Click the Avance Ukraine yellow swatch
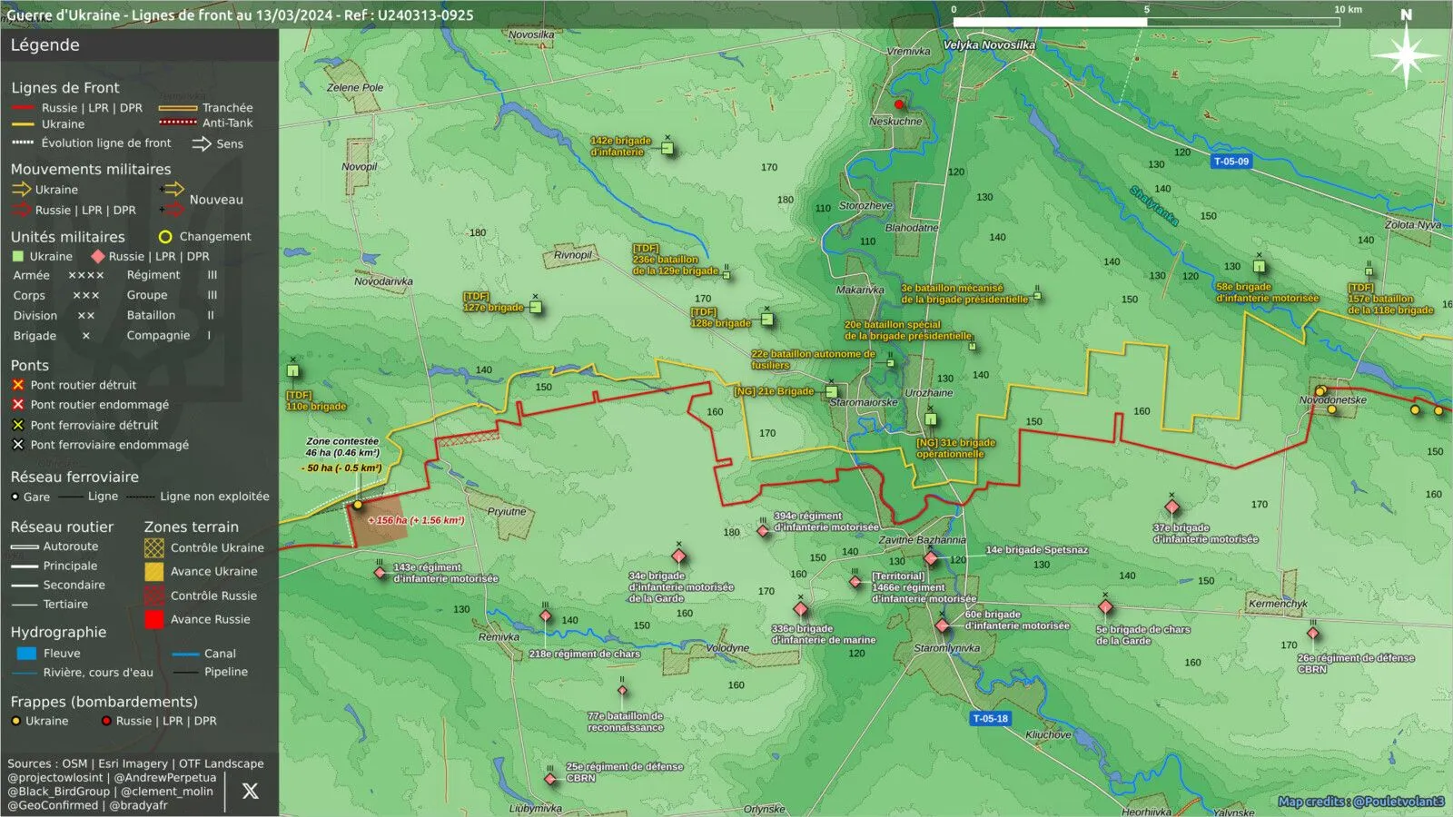This screenshot has width=1453, height=817. click(x=154, y=572)
